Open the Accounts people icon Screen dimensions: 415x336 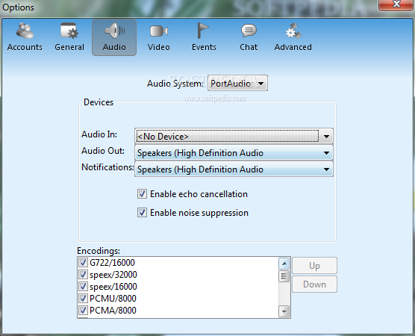25,31
